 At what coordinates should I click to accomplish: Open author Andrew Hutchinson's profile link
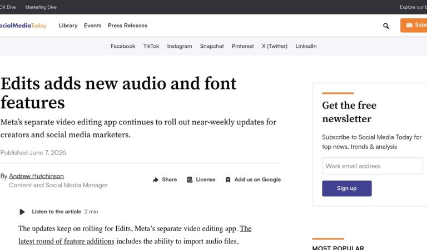click(x=36, y=176)
